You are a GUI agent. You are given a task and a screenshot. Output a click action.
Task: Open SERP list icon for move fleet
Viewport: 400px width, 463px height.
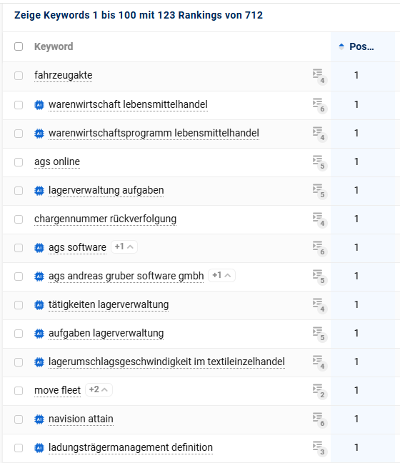click(319, 391)
